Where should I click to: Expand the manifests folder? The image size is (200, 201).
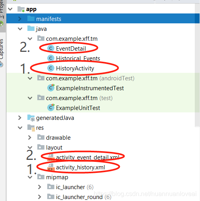tap(20, 19)
